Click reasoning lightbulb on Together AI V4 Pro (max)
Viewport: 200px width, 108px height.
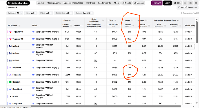(x=58, y=32)
